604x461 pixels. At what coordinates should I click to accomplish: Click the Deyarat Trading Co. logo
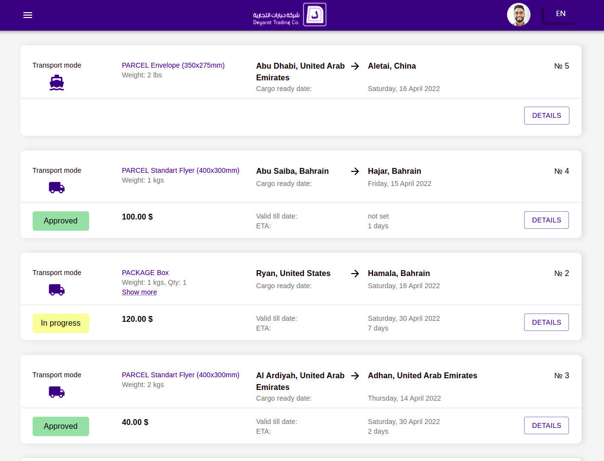pos(289,15)
